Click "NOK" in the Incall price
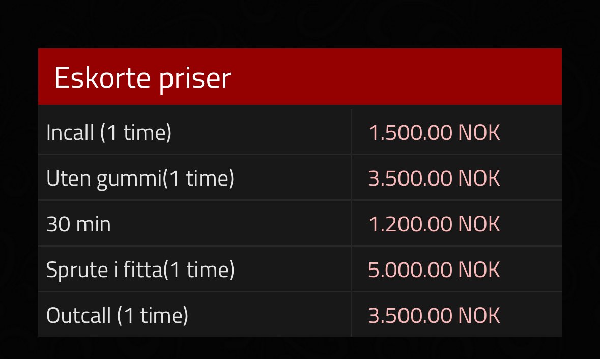The image size is (600, 359). coord(479,133)
